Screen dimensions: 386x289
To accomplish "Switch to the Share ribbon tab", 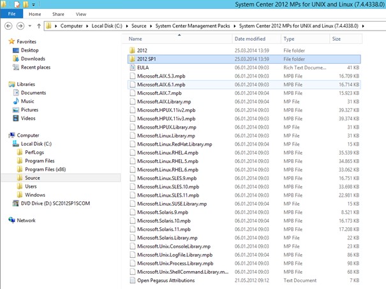I will click(58, 14).
